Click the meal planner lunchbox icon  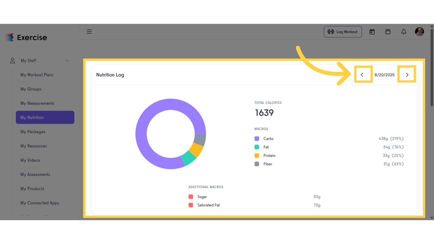388,31
